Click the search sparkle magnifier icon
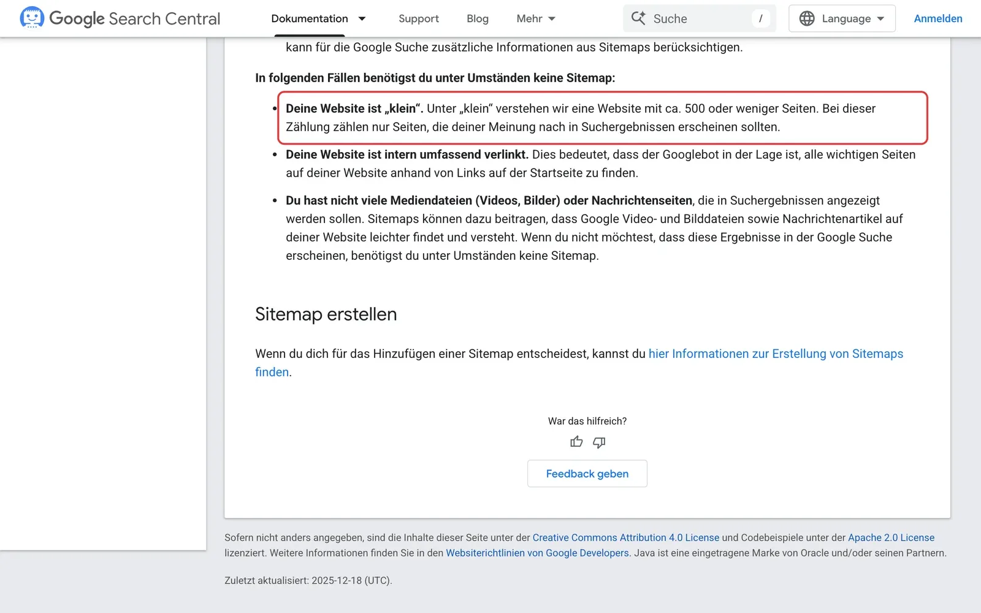The height and width of the screenshot is (613, 981). pyautogui.click(x=638, y=18)
